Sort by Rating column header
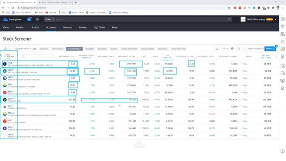Image resolution: width=286 pixels, height=161 pixels. [x=248, y=57]
